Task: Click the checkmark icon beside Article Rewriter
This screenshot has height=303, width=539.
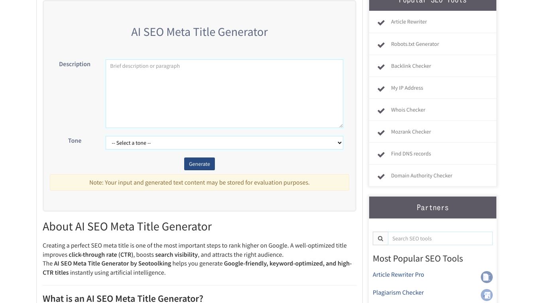Action: click(x=381, y=22)
